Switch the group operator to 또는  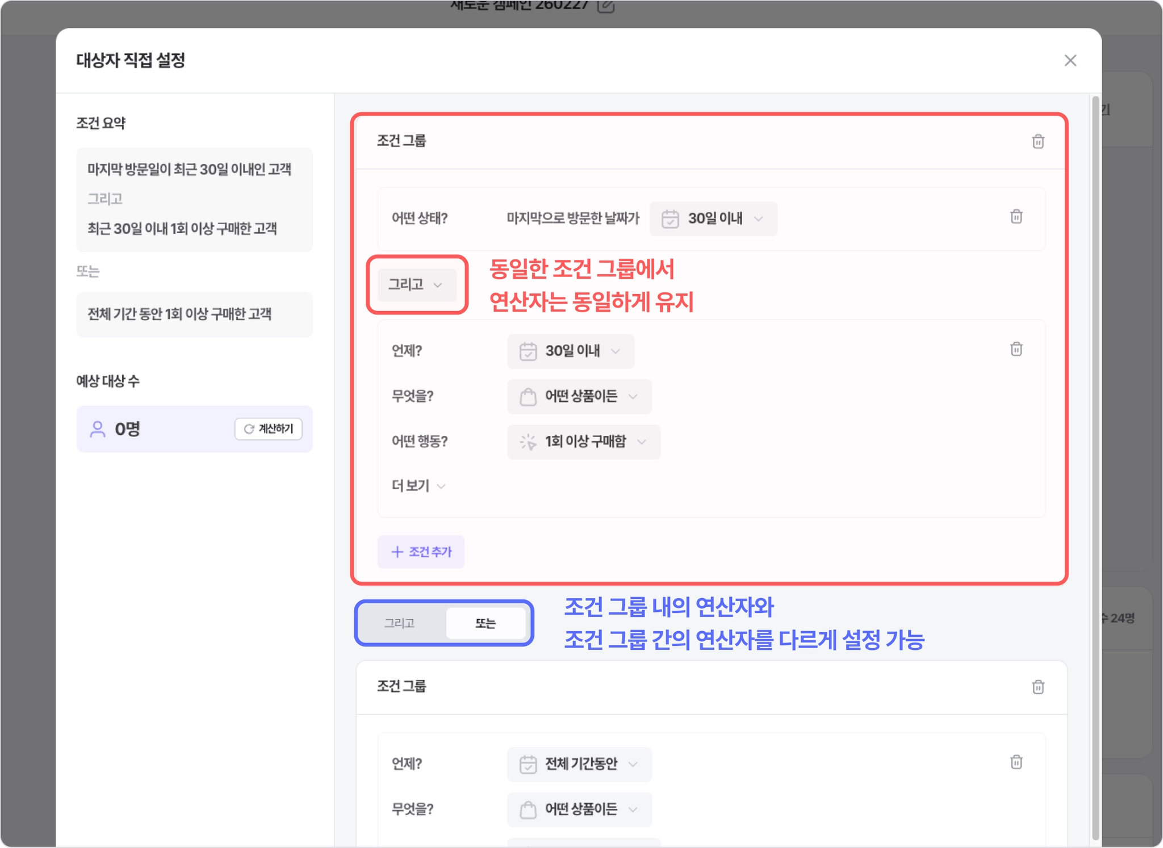(x=486, y=623)
